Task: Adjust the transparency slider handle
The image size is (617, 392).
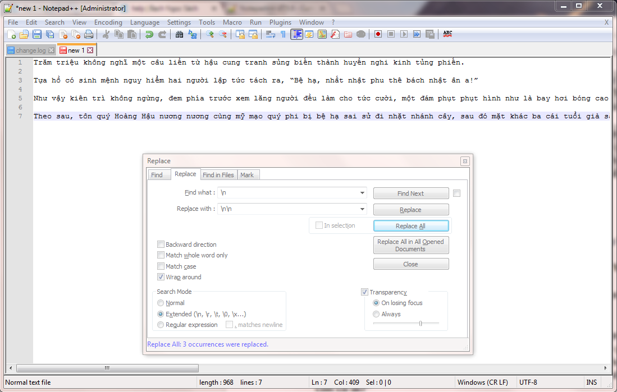Action: (x=421, y=323)
